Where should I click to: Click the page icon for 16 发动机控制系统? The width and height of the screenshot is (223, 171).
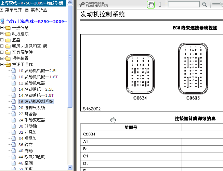pos(14,102)
